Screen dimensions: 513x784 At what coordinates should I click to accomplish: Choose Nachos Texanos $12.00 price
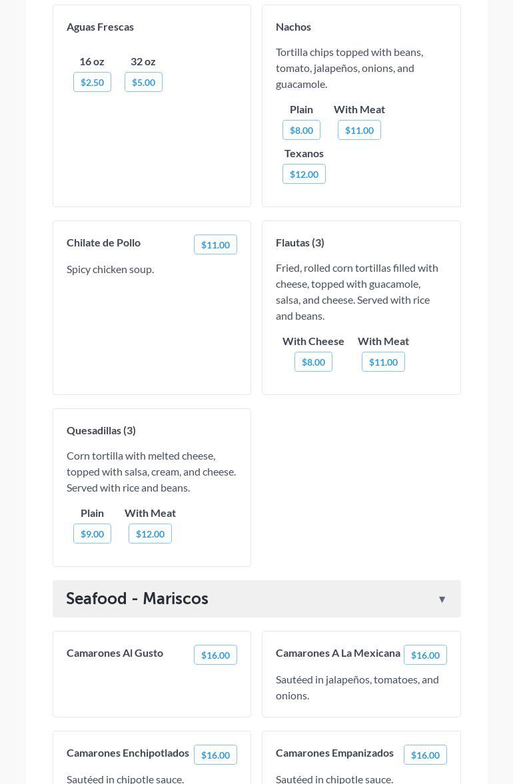[x=304, y=175]
